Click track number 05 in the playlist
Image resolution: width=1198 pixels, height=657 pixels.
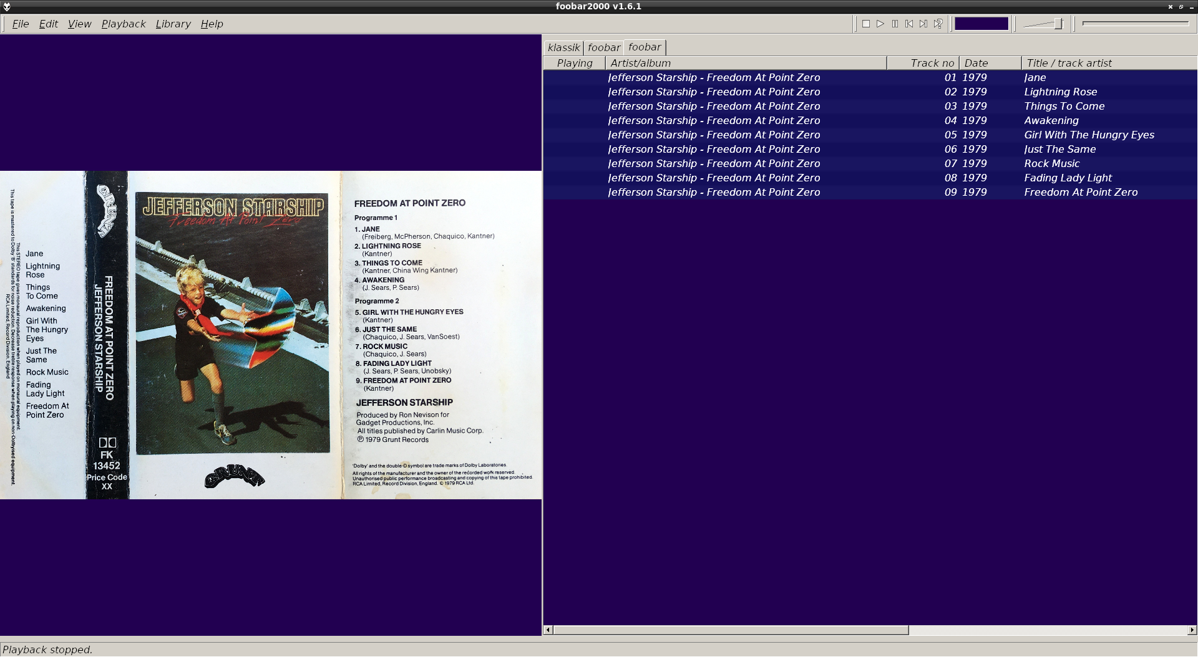tap(950, 135)
